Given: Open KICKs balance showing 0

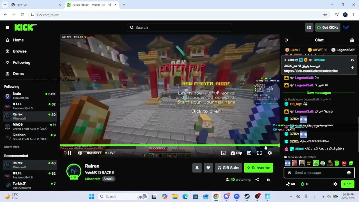Looking at the screenshot, I should [305, 184].
